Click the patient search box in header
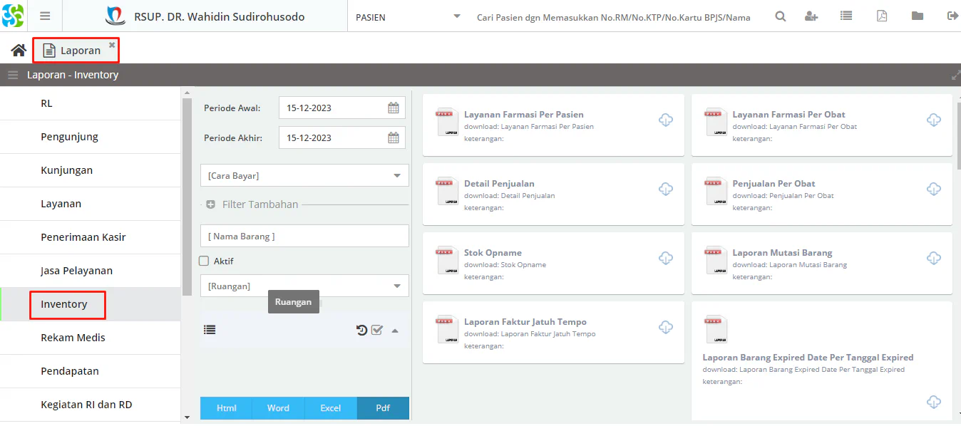This screenshot has height=426, width=961. [614, 17]
